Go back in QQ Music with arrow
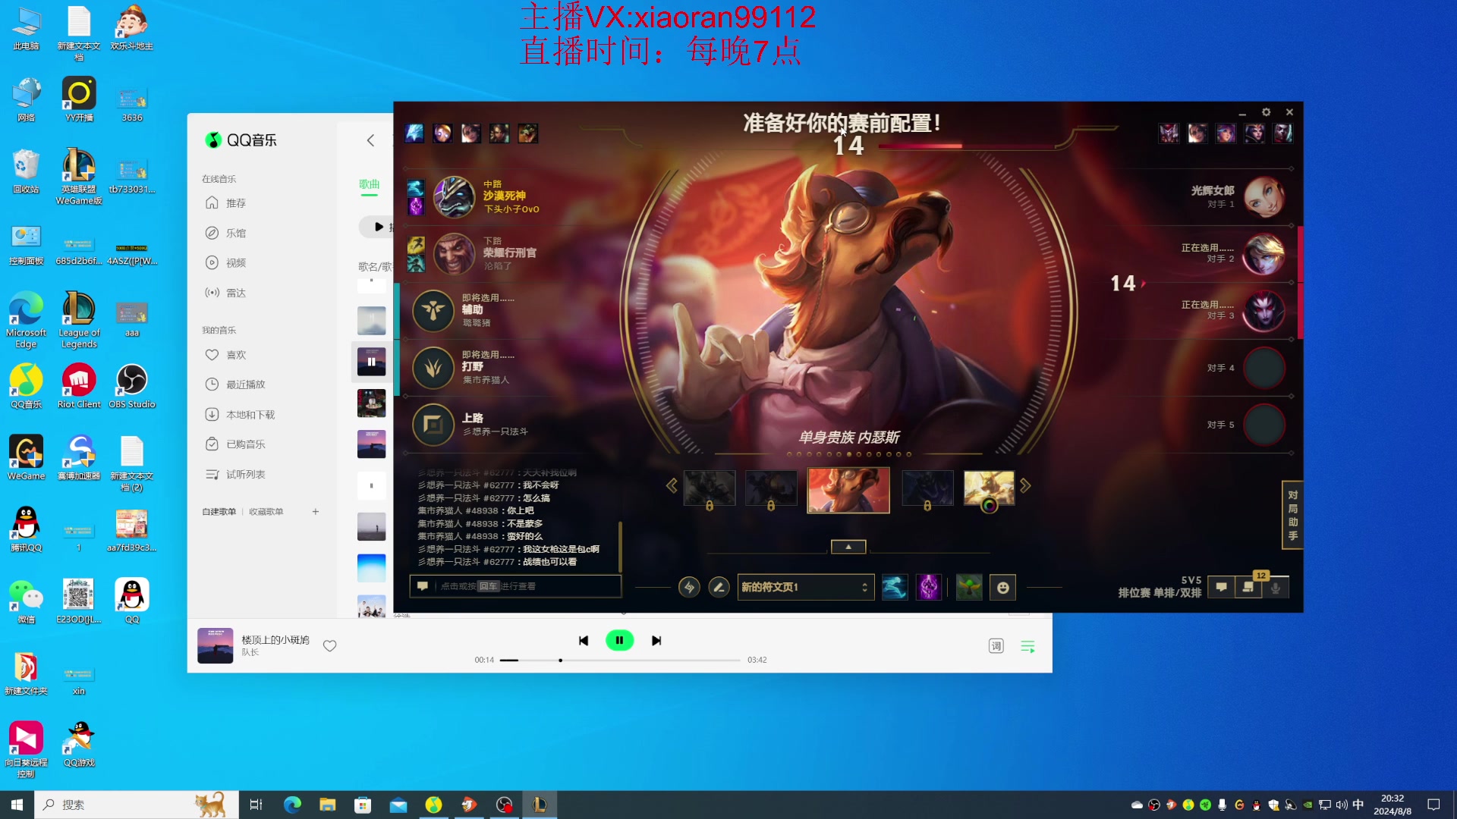 pyautogui.click(x=370, y=140)
